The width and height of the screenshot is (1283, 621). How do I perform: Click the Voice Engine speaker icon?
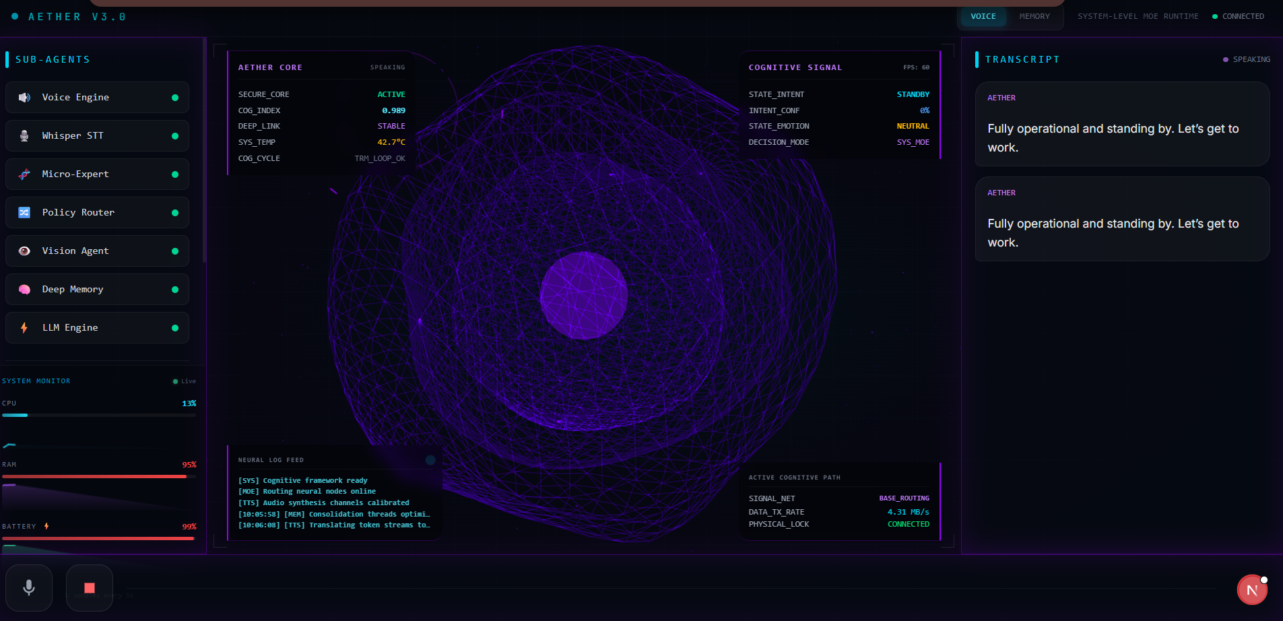(24, 98)
